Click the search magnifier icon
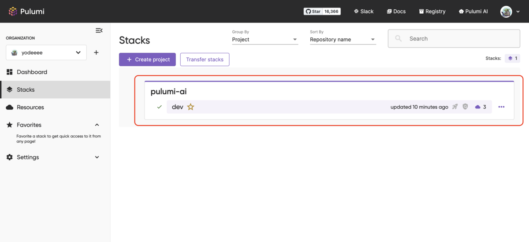 click(399, 39)
